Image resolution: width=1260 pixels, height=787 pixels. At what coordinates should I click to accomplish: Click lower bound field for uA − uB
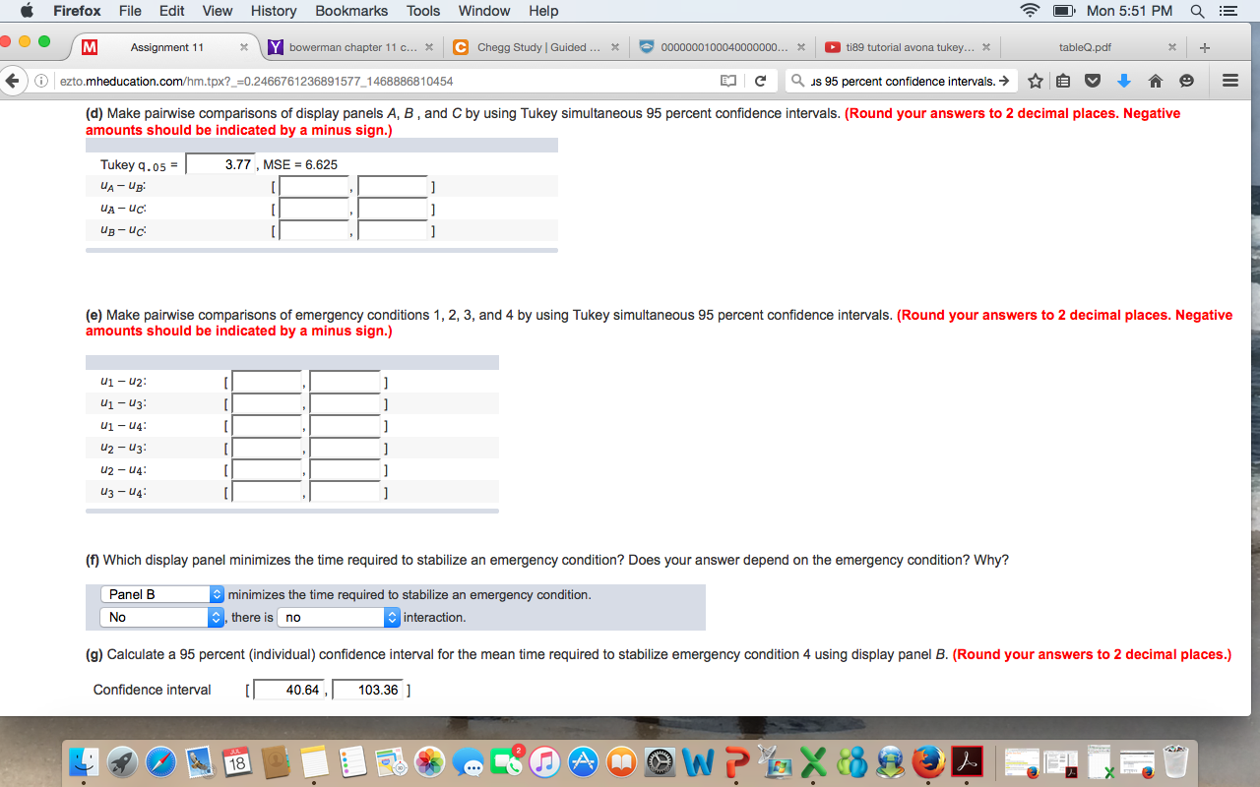click(x=314, y=186)
